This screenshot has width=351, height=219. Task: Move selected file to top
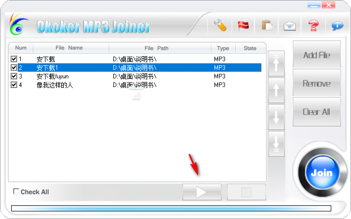tap(276, 63)
